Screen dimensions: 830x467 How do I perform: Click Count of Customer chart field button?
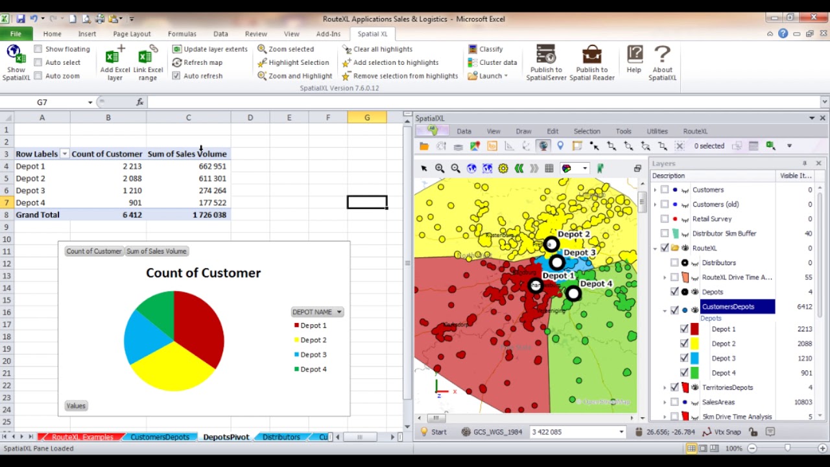coord(93,251)
